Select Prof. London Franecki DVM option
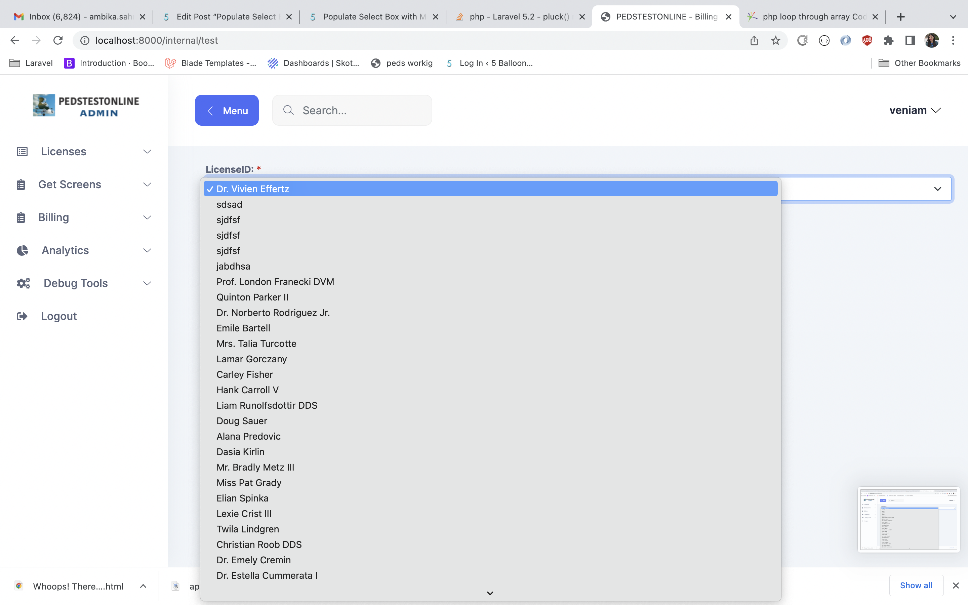Viewport: 968px width, 605px height. (x=275, y=282)
